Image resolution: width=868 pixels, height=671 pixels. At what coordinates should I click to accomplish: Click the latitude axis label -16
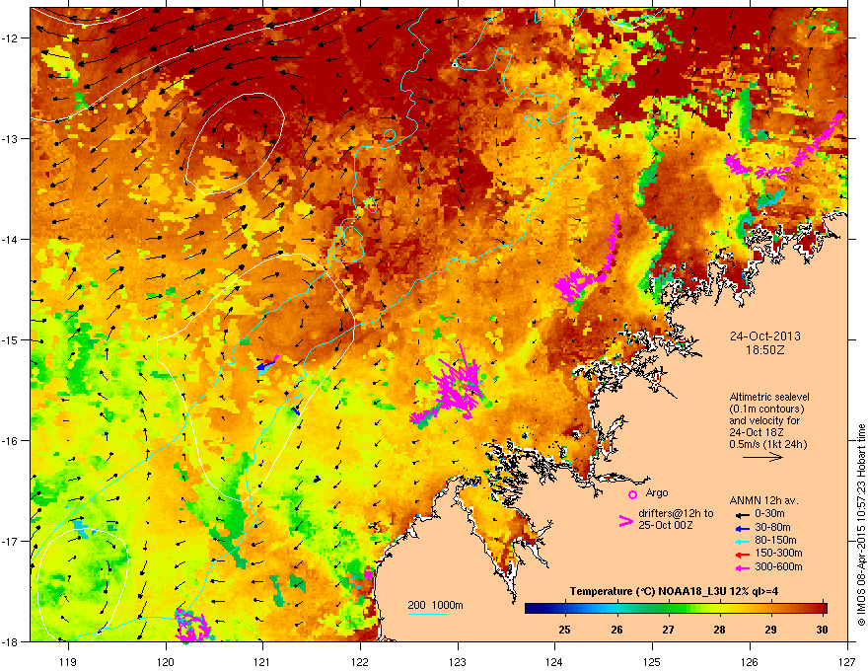(x=11, y=441)
